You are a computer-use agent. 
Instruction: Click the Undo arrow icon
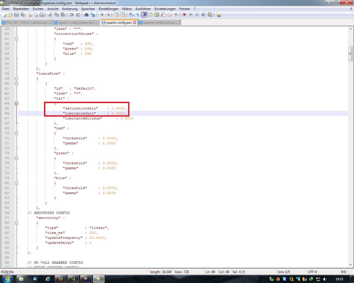[72, 15]
